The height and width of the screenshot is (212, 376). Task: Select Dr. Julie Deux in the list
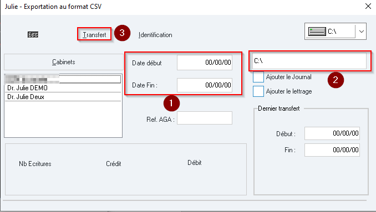point(63,97)
